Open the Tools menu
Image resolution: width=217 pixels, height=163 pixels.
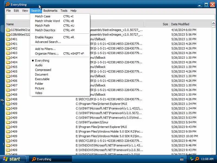click(x=64, y=11)
